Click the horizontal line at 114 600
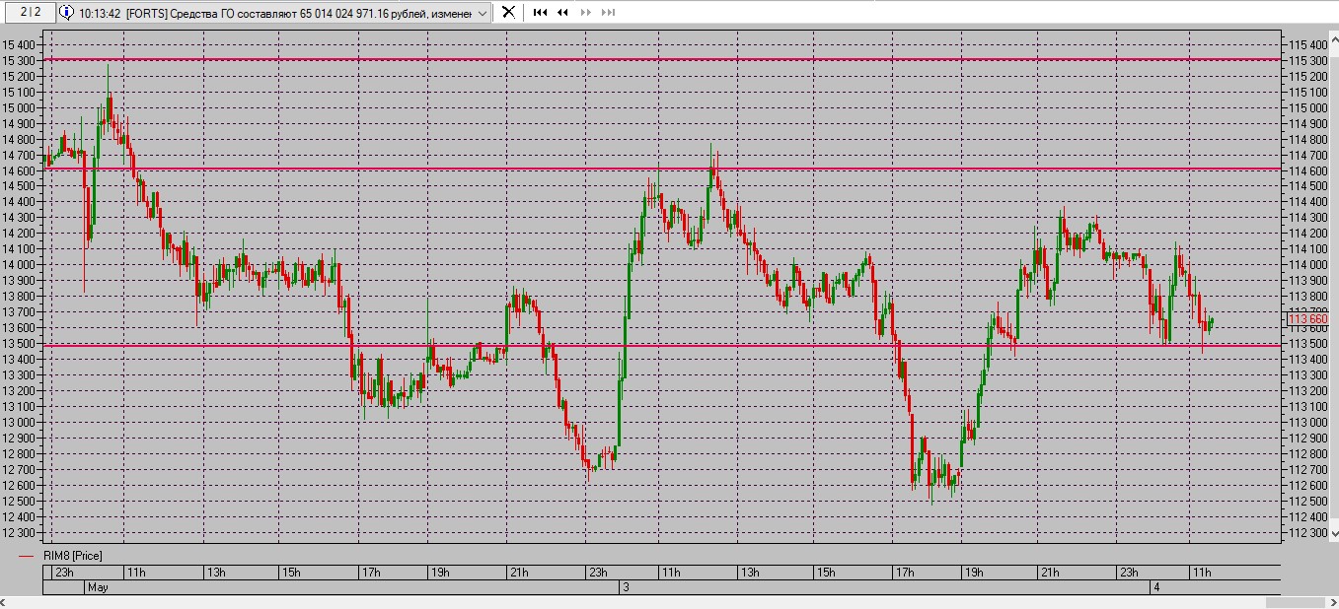1339x609 pixels. click(x=661, y=169)
